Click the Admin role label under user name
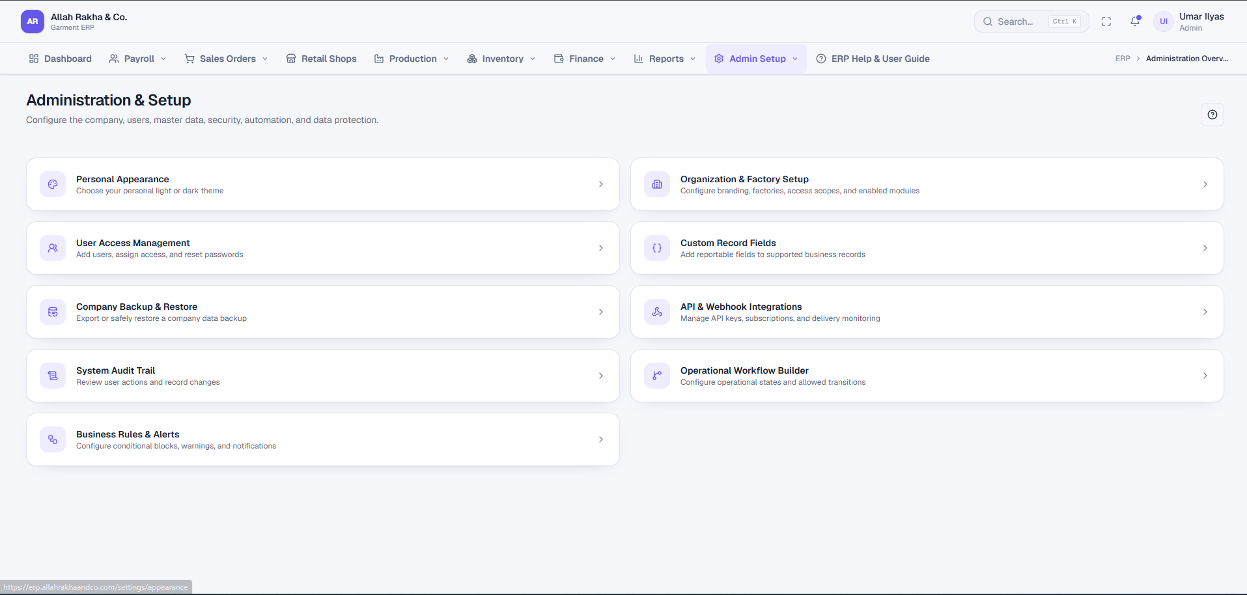The height and width of the screenshot is (595, 1247). coord(1190,28)
